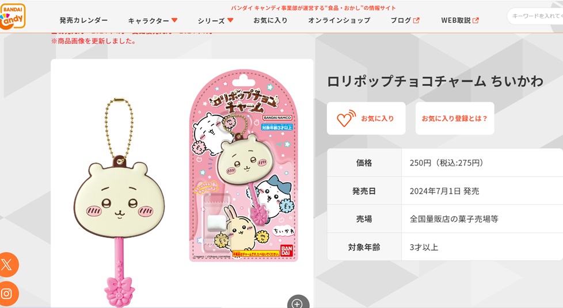Share the page via X icon
563x308 pixels.
tap(8, 264)
